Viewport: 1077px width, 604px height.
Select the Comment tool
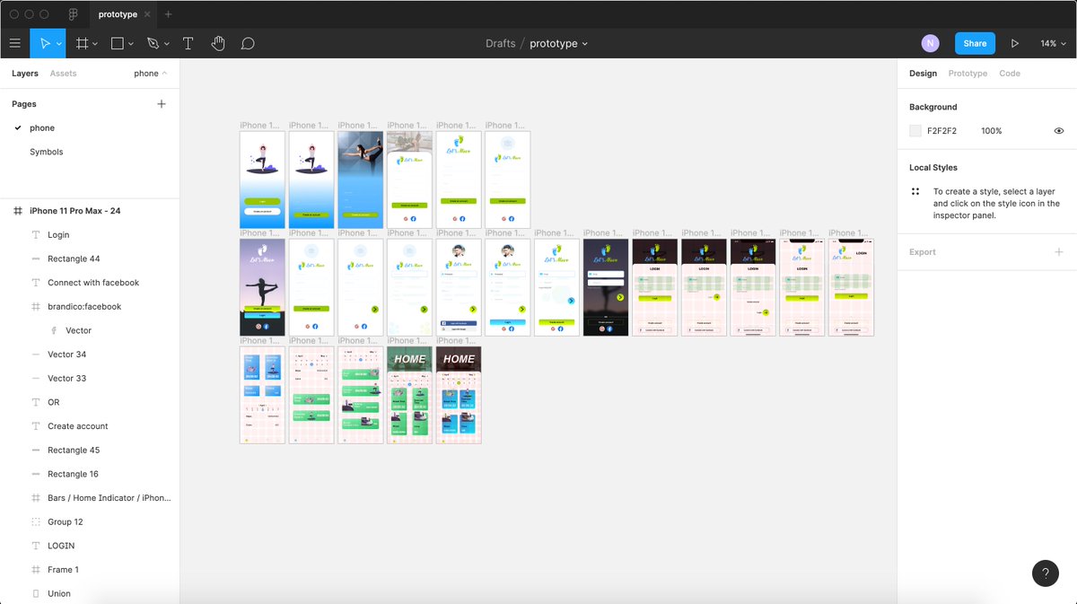[249, 43]
